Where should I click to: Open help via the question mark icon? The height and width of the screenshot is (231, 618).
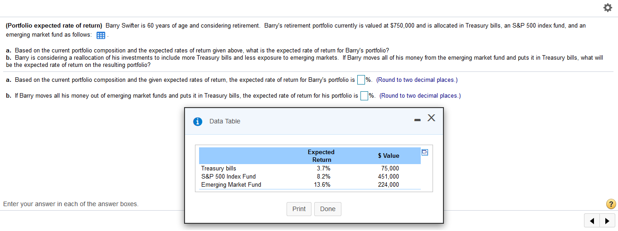tap(611, 204)
